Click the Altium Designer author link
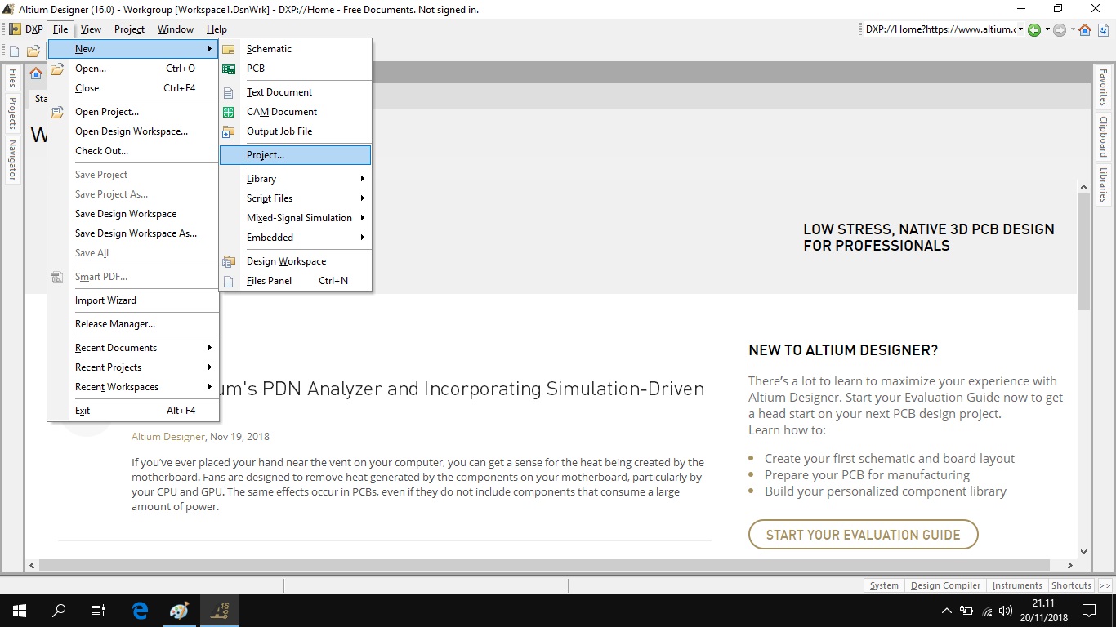Viewport: 1116px width, 627px height. pos(168,437)
